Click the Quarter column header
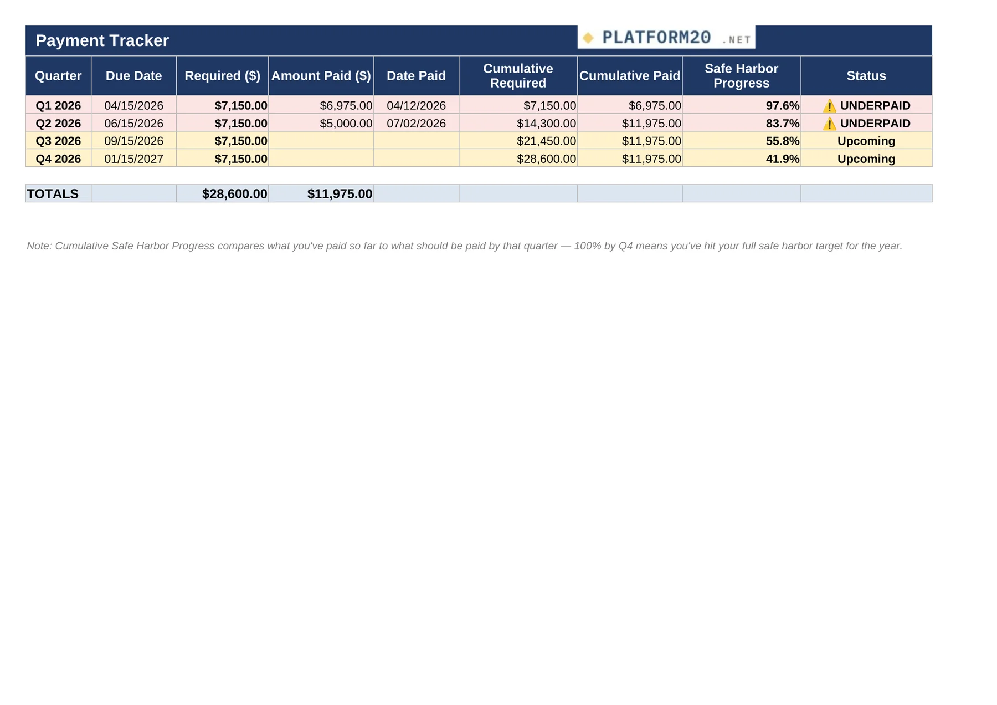Image resolution: width=997 pixels, height=705 pixels. 58,76
